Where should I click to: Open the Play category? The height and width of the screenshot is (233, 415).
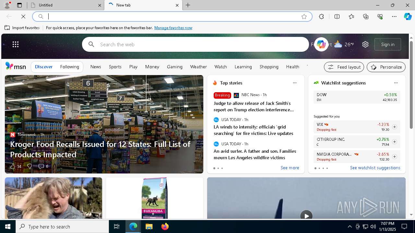click(133, 67)
